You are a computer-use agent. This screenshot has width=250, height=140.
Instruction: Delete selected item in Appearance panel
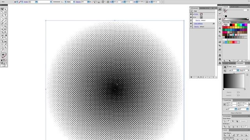point(214,77)
